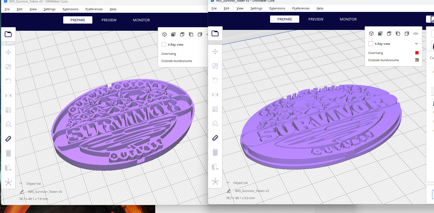Select the Rotate tool in the v3 window

[215, 80]
